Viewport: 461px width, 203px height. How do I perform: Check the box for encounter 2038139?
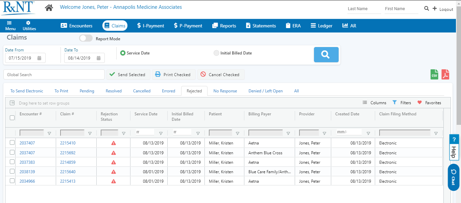click(12, 172)
